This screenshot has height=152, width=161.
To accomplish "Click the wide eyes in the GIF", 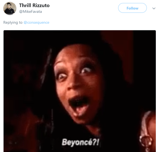I will (x=74, y=73).
